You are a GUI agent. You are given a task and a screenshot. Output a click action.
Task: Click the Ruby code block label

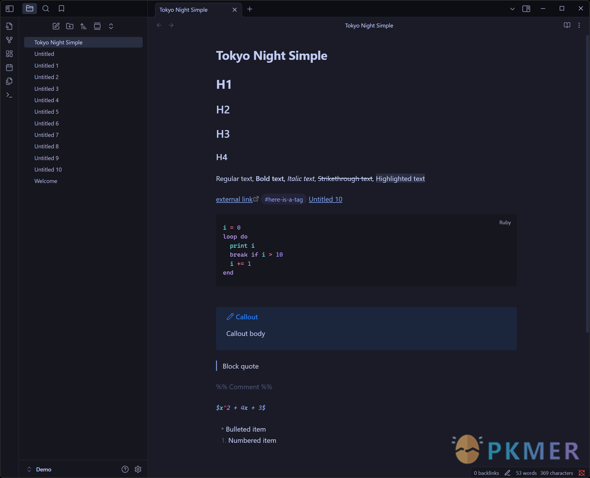tap(505, 223)
